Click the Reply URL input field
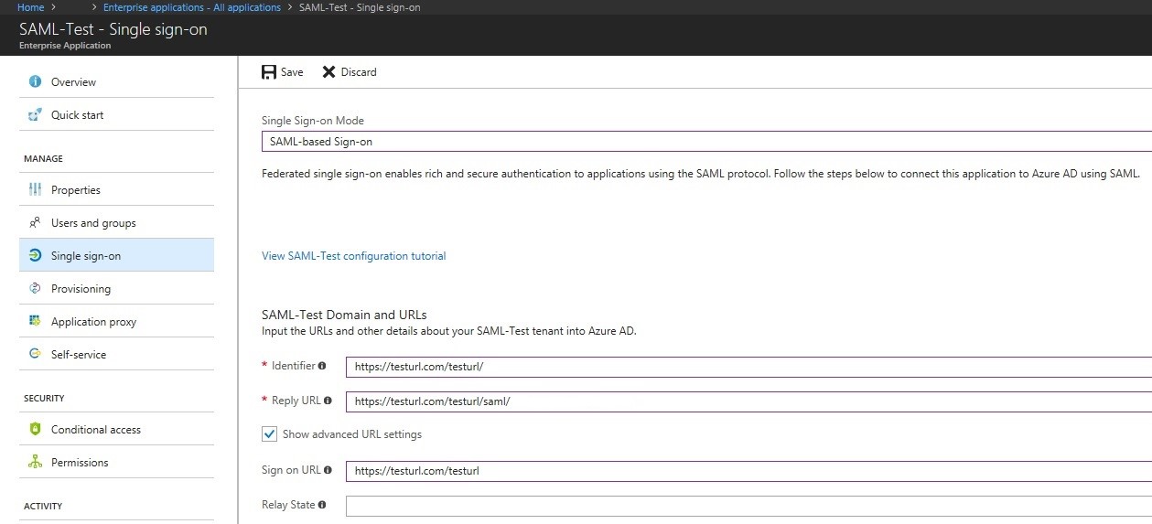Screen dimensions: 1152x524 (x=748, y=401)
